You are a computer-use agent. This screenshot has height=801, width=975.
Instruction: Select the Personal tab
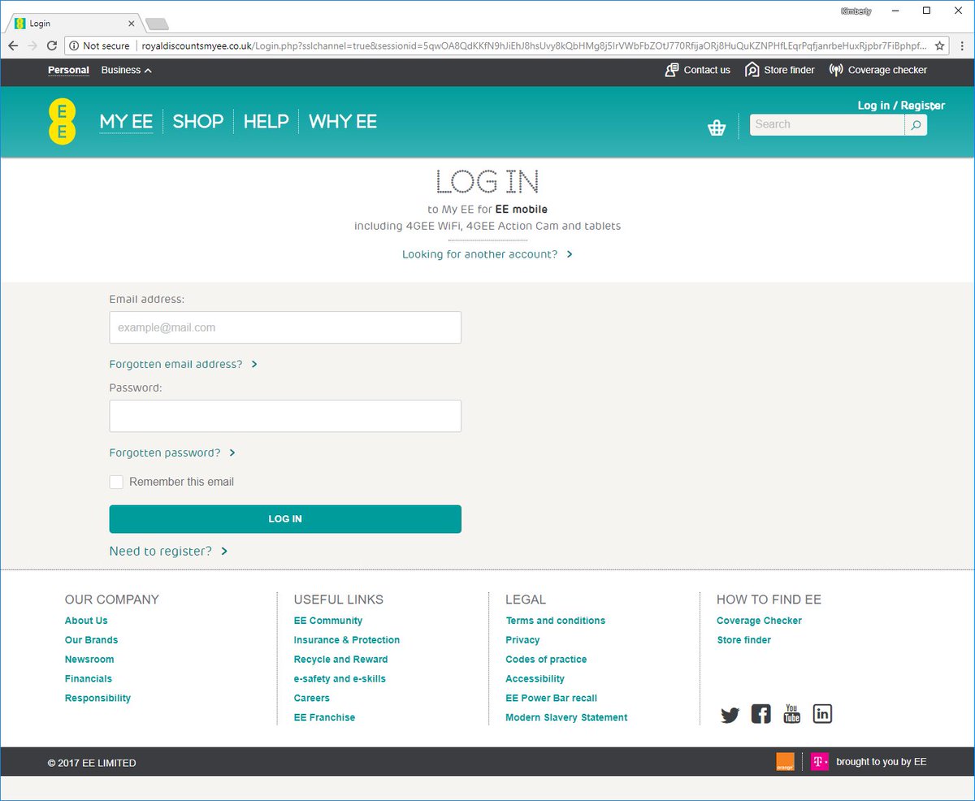[68, 70]
